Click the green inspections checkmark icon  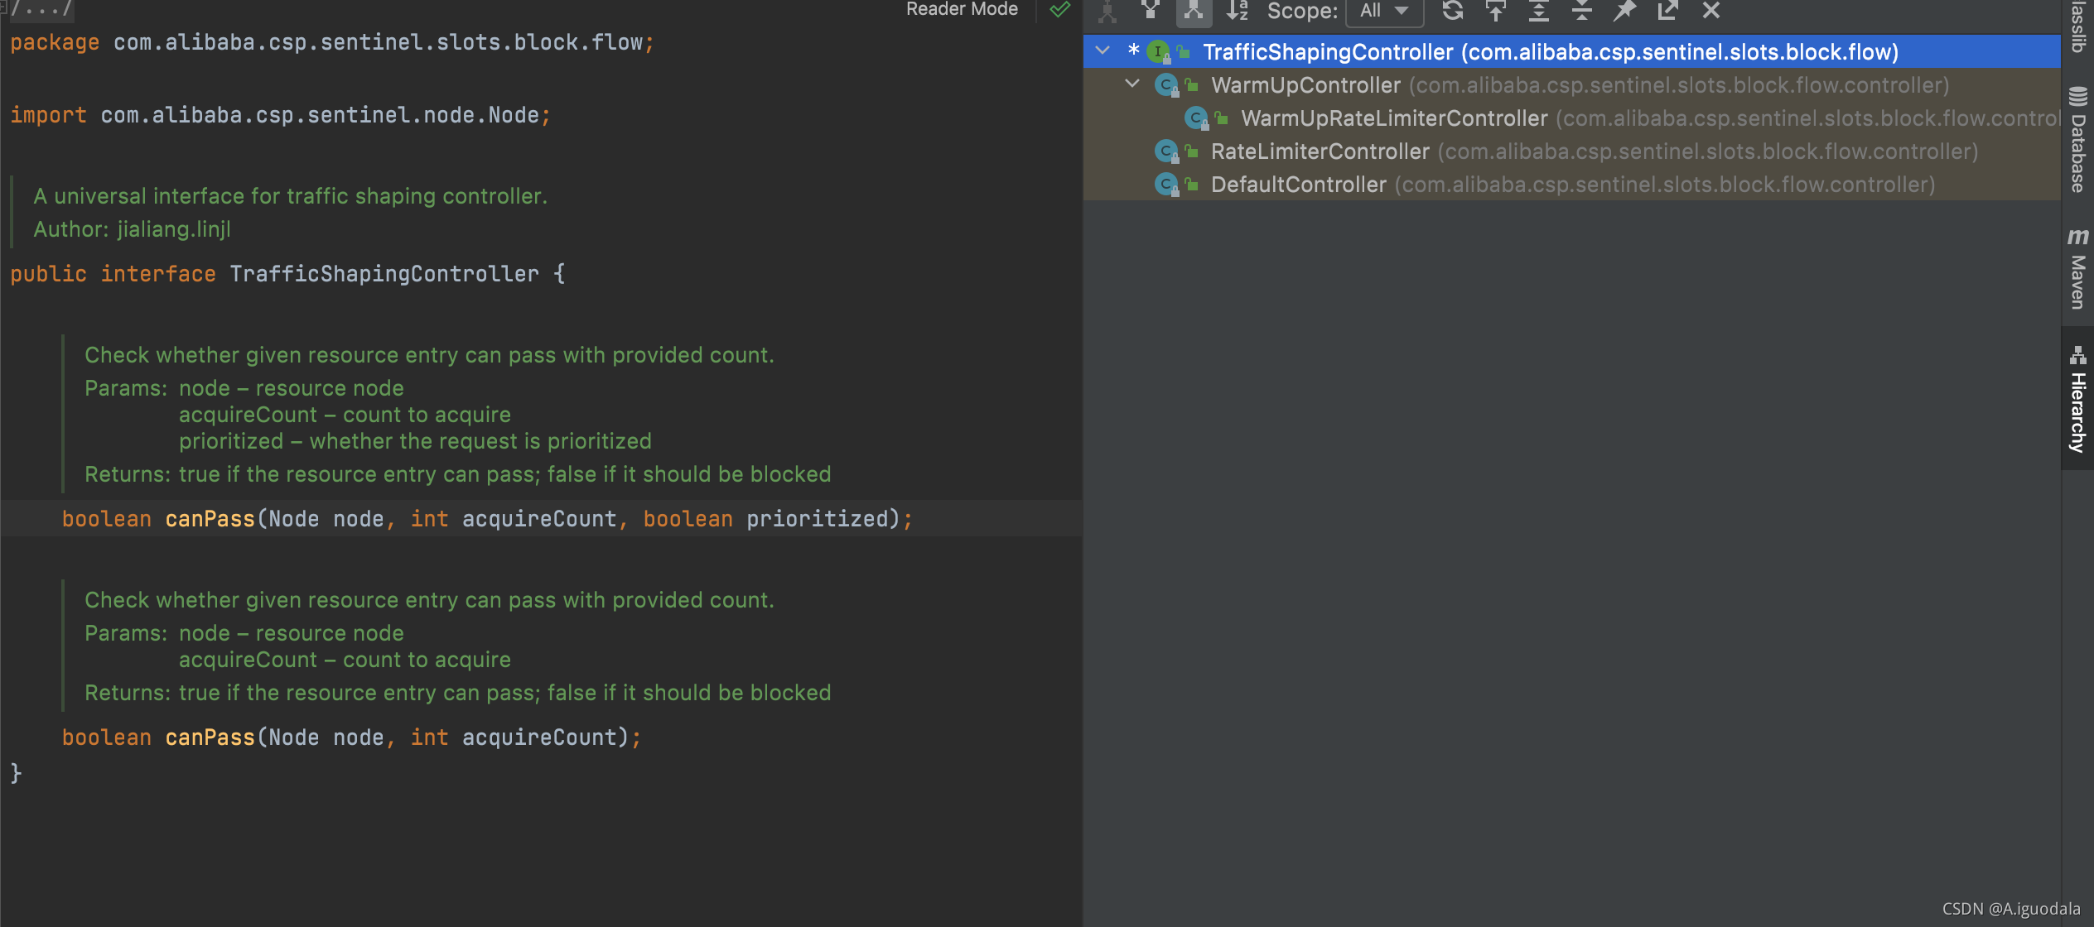[x=1059, y=10]
